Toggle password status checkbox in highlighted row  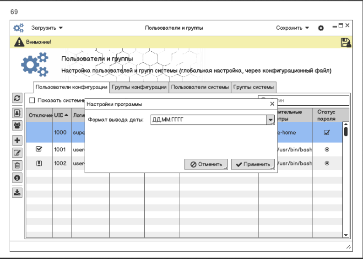point(326,133)
